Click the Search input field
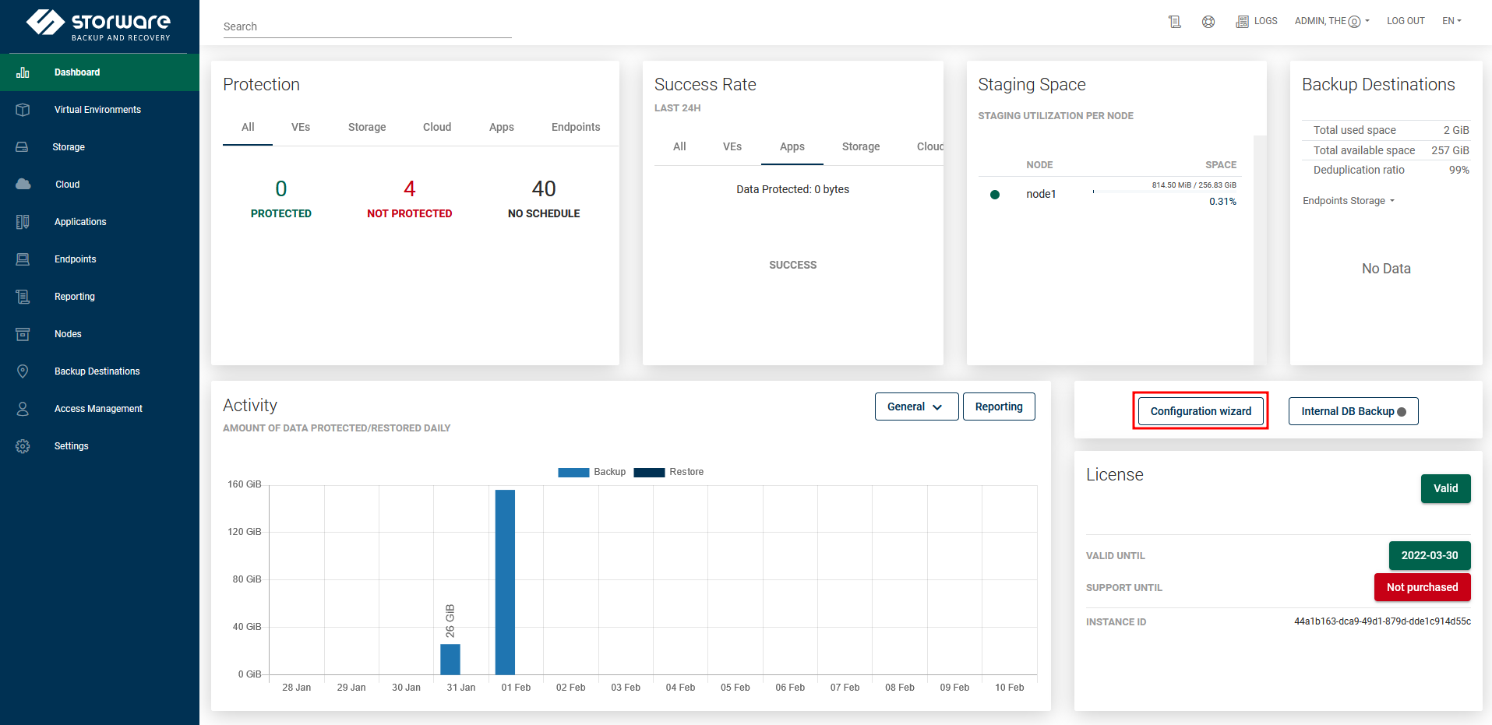Viewport: 1492px width, 725px height. click(x=367, y=26)
